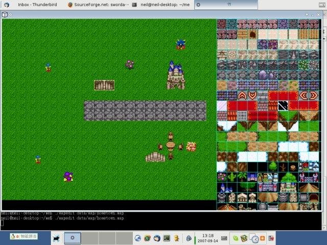
Task: Pick the tree stump tile
Action: [x=293, y=167]
